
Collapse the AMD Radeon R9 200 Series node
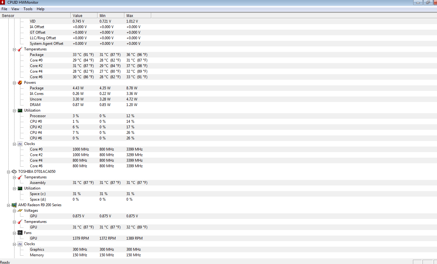[9, 205]
